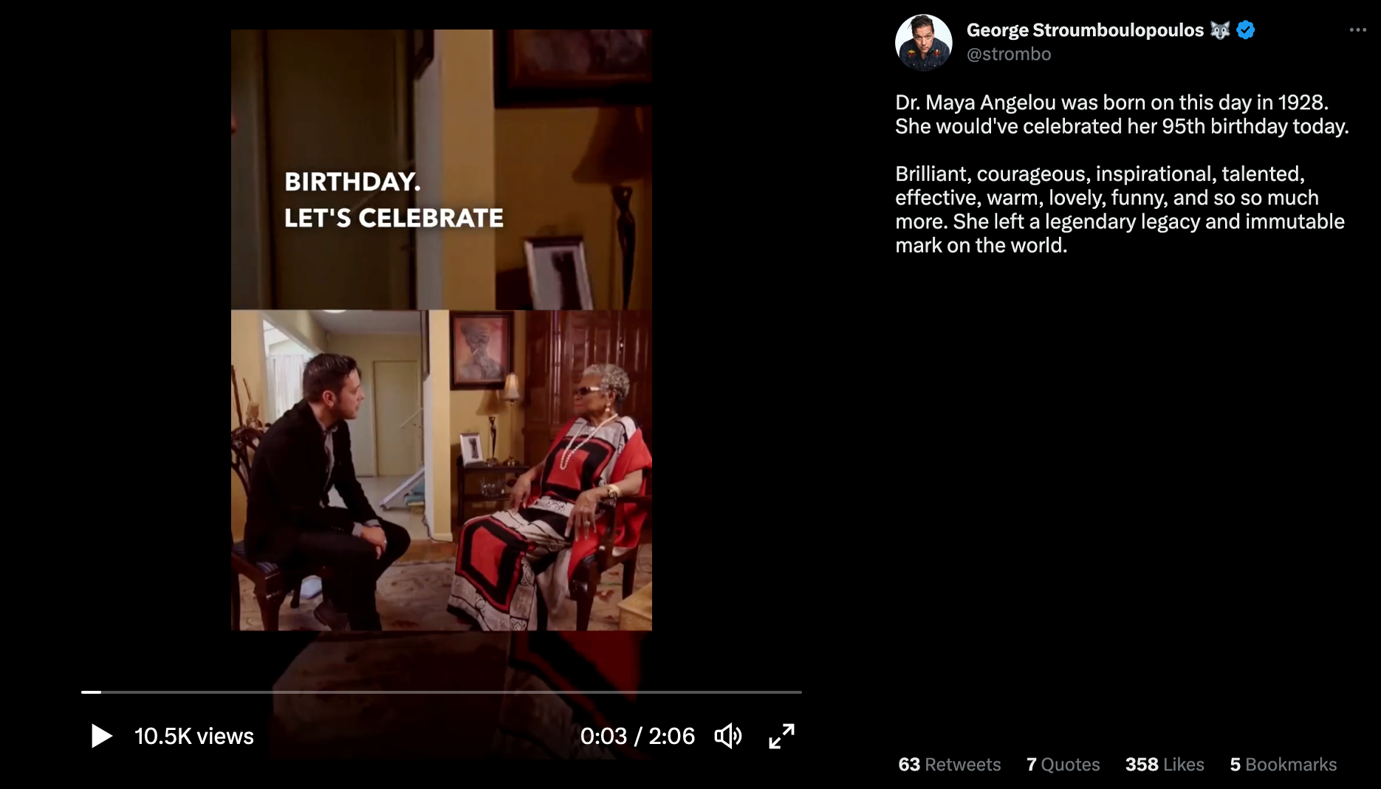View the 358 Likes list

[x=1165, y=765]
